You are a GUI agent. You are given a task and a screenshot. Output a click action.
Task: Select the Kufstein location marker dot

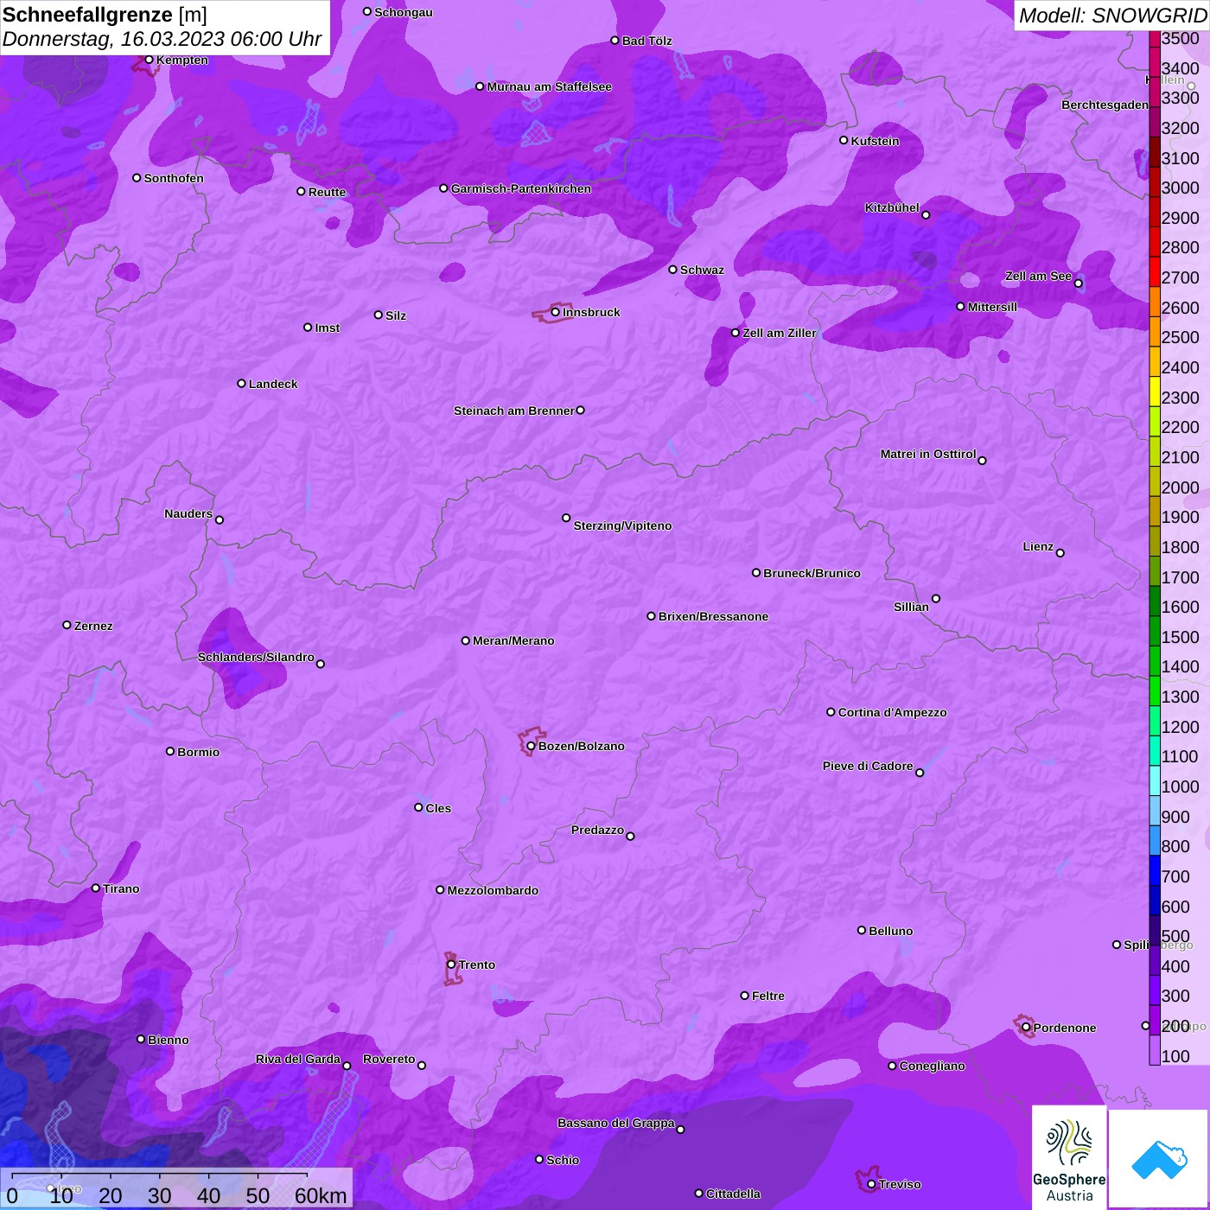[844, 140]
